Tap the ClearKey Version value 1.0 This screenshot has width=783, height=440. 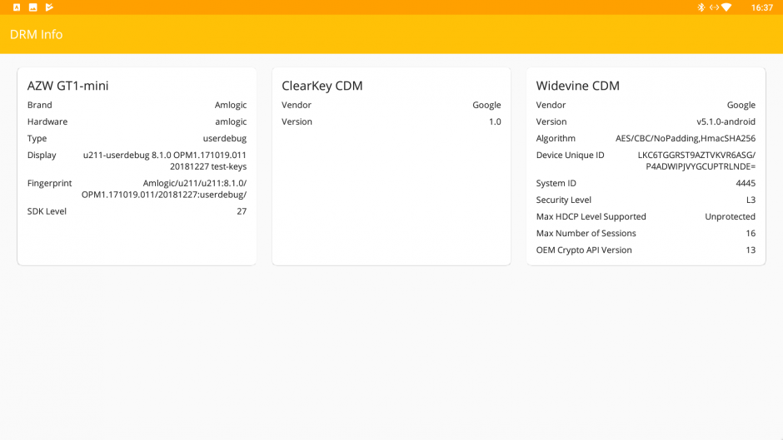[495, 121]
